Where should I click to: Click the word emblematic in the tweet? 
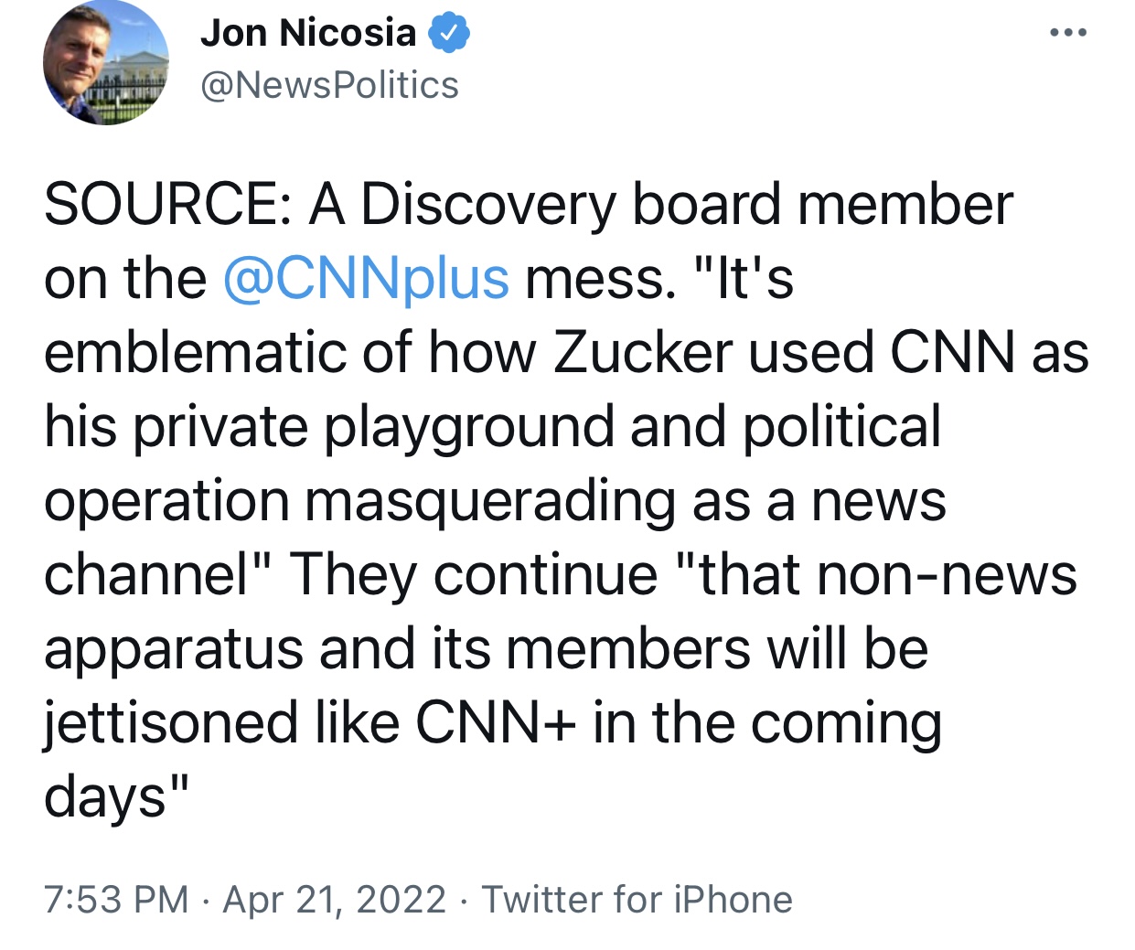tap(194, 352)
